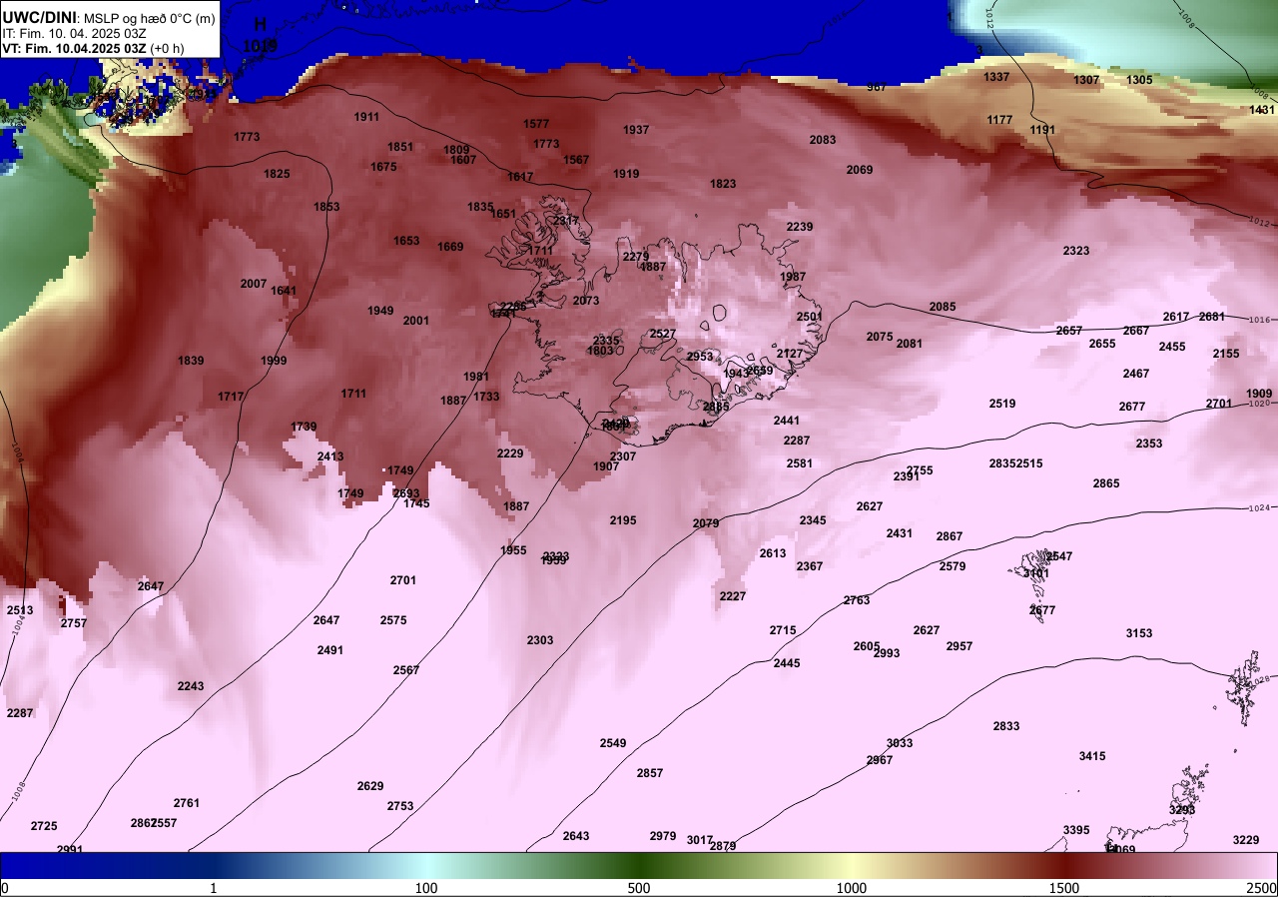
Task: Click the height value 2501
Action: pos(810,317)
